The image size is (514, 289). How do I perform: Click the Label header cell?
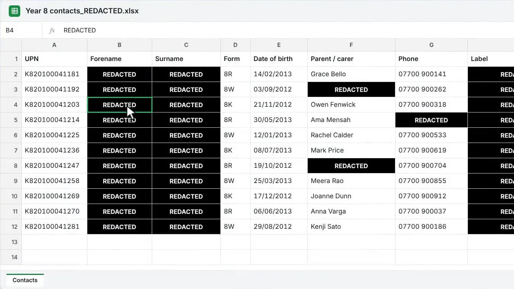(491, 59)
